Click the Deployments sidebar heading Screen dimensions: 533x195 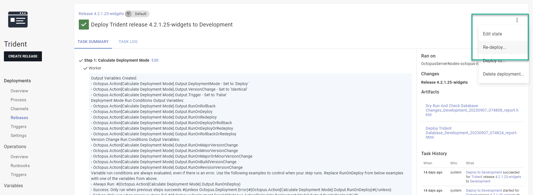coord(17,81)
